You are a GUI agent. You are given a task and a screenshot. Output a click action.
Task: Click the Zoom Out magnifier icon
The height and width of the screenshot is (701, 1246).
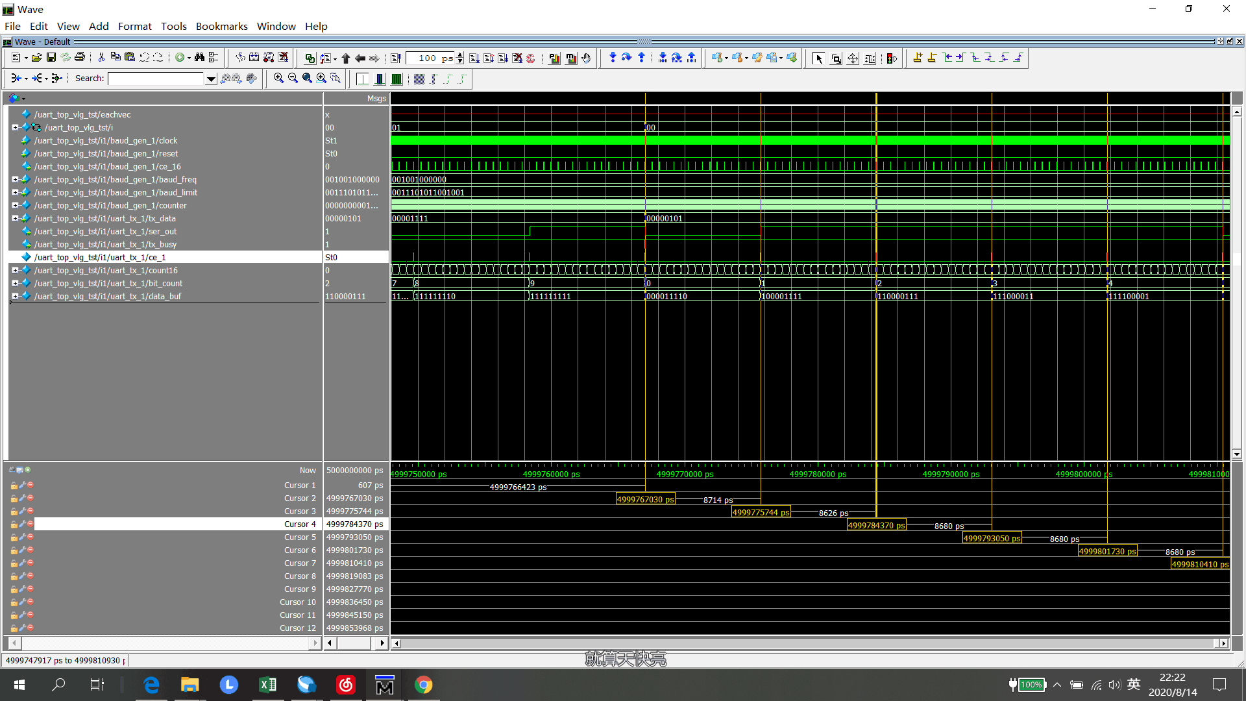tap(293, 78)
